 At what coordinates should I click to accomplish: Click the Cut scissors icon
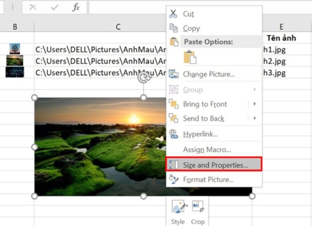point(173,14)
